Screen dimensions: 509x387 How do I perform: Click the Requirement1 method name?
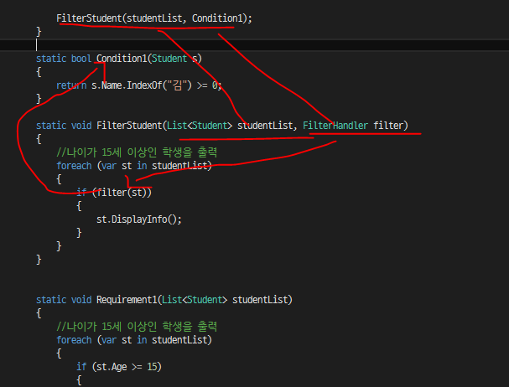click(x=127, y=300)
